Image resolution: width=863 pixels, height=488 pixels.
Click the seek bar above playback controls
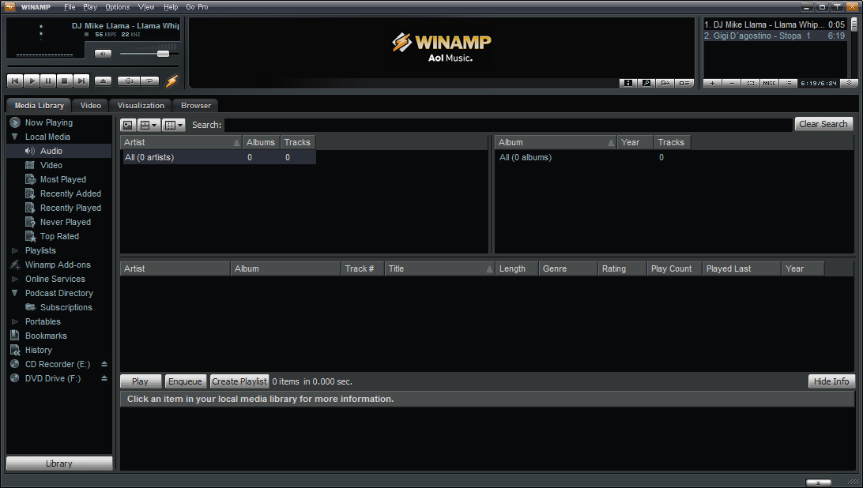(93, 67)
